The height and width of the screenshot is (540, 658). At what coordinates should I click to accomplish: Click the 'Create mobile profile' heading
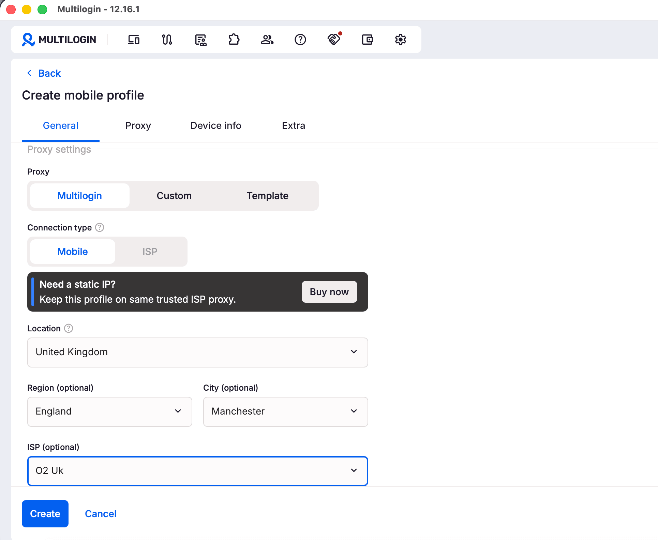(x=83, y=95)
